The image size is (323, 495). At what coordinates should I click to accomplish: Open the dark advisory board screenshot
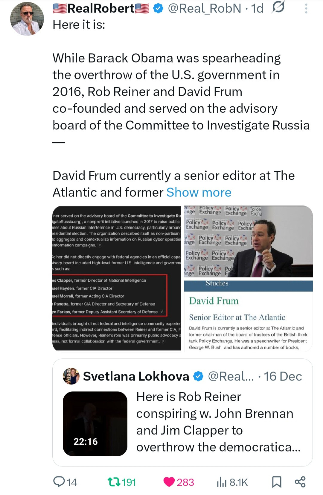pos(117,278)
